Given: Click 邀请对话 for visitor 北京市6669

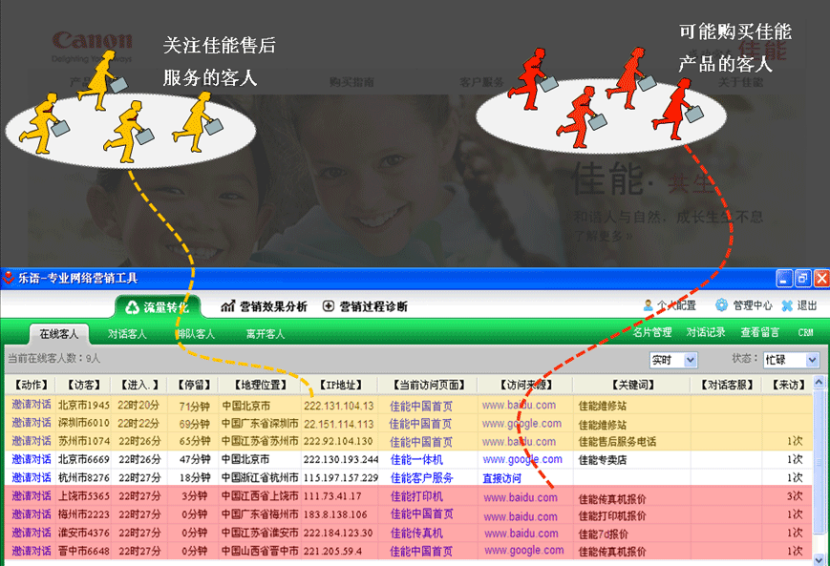Looking at the screenshot, I should click(32, 459).
